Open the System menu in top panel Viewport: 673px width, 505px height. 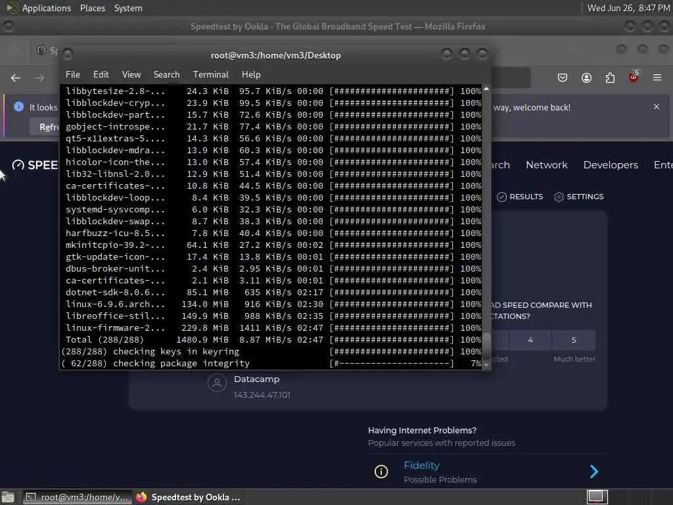[128, 8]
